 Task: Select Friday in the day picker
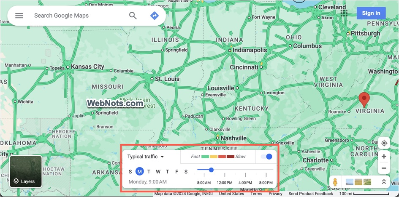pos(176,172)
